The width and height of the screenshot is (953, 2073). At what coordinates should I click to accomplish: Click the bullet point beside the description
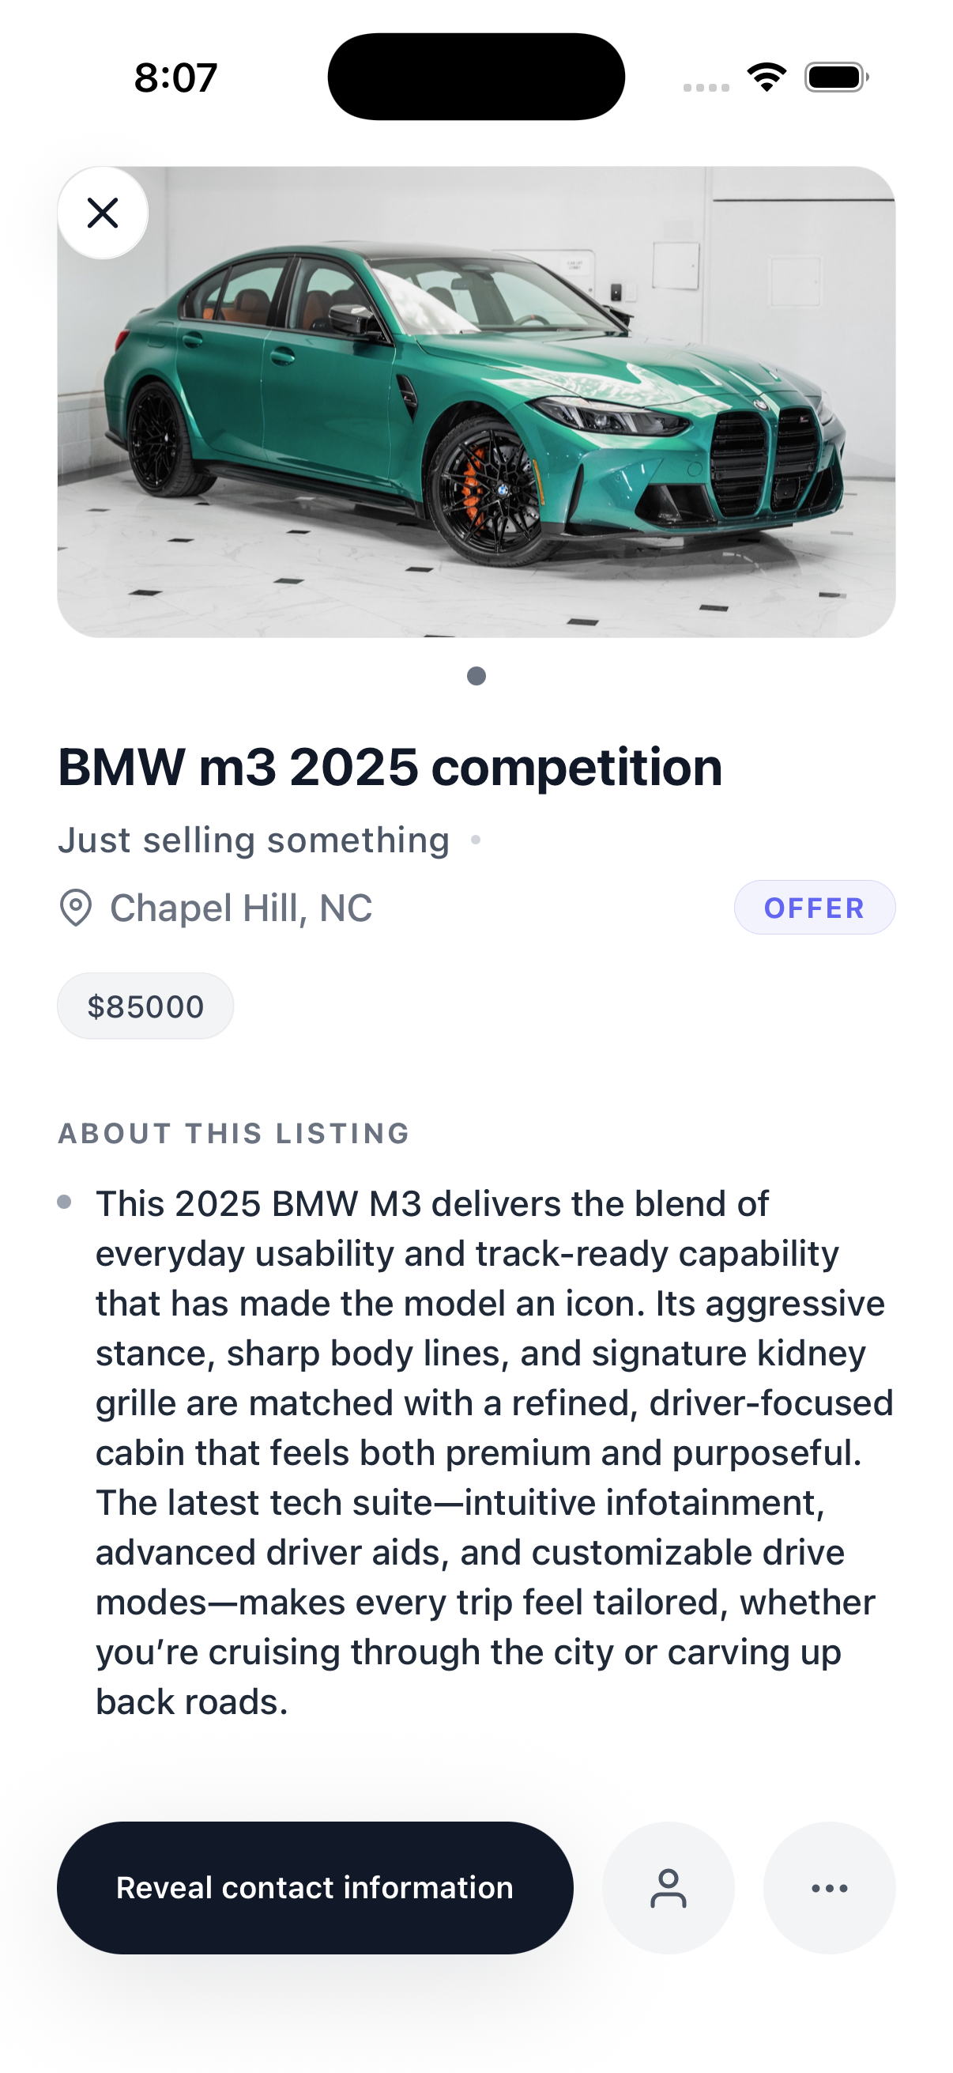pos(64,1203)
